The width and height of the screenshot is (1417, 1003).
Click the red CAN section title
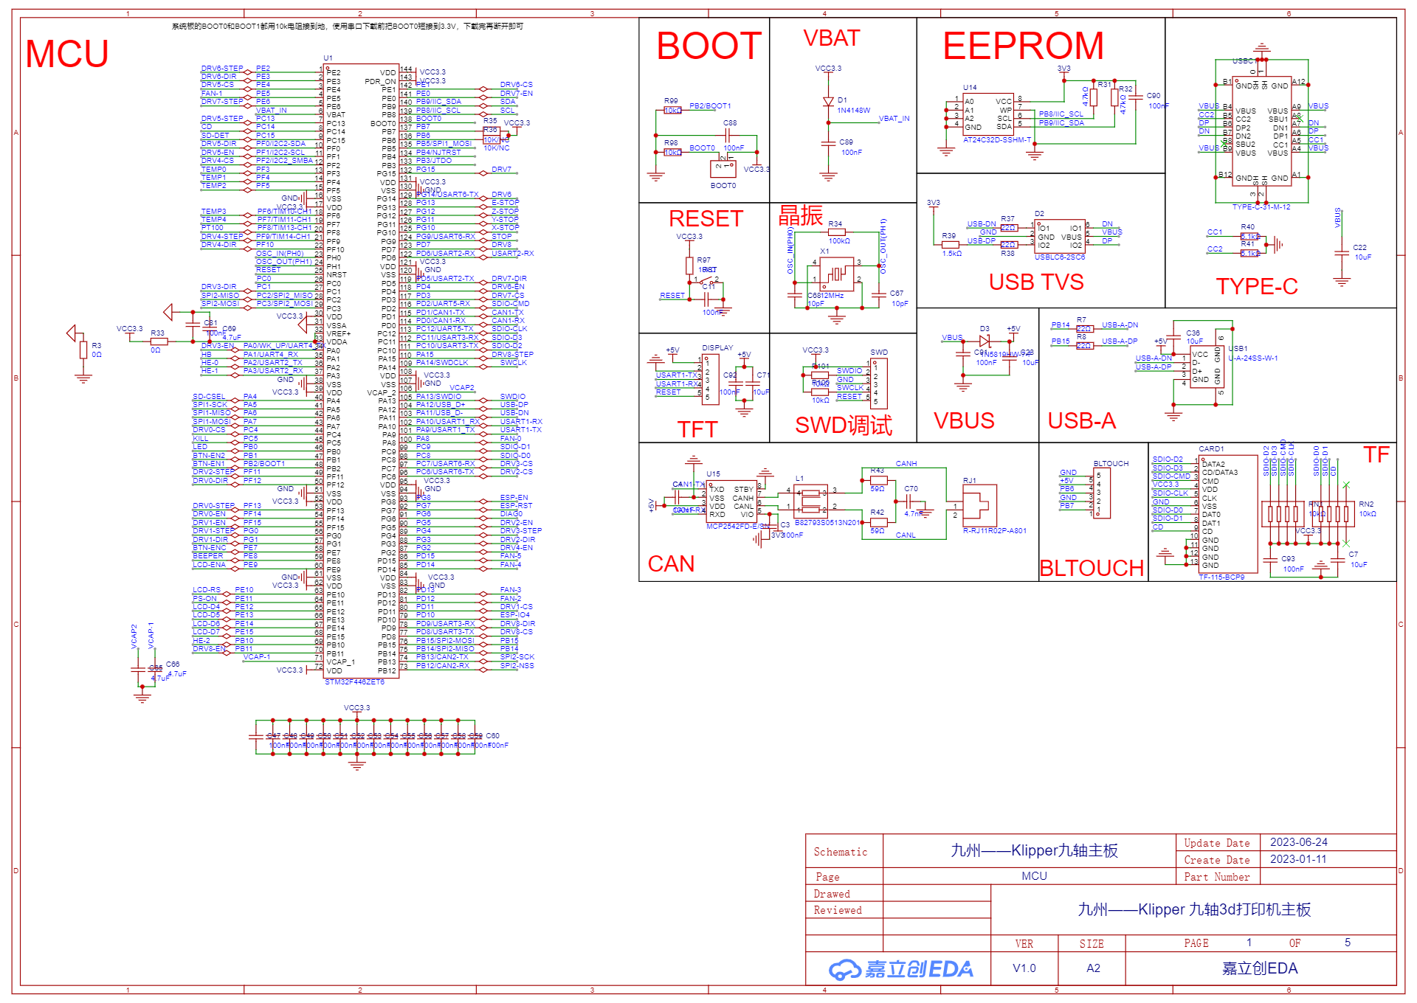[x=671, y=563]
